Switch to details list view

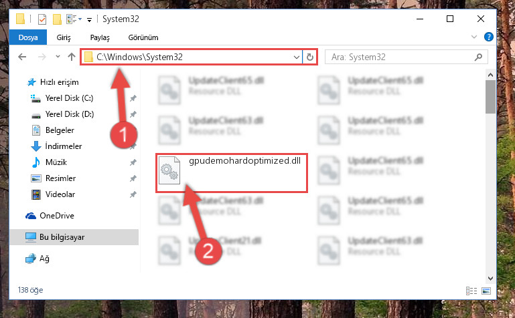(471, 291)
